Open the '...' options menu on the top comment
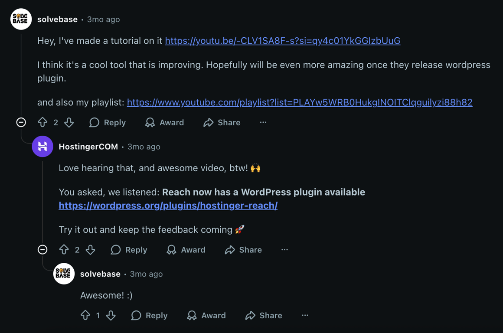This screenshot has height=333, width=503. (263, 123)
